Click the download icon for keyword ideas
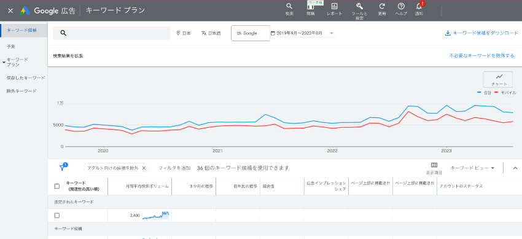The height and width of the screenshot is (239, 522). tap(448, 33)
